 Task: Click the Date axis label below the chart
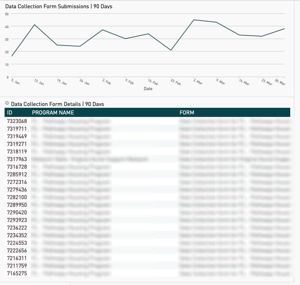click(x=148, y=89)
